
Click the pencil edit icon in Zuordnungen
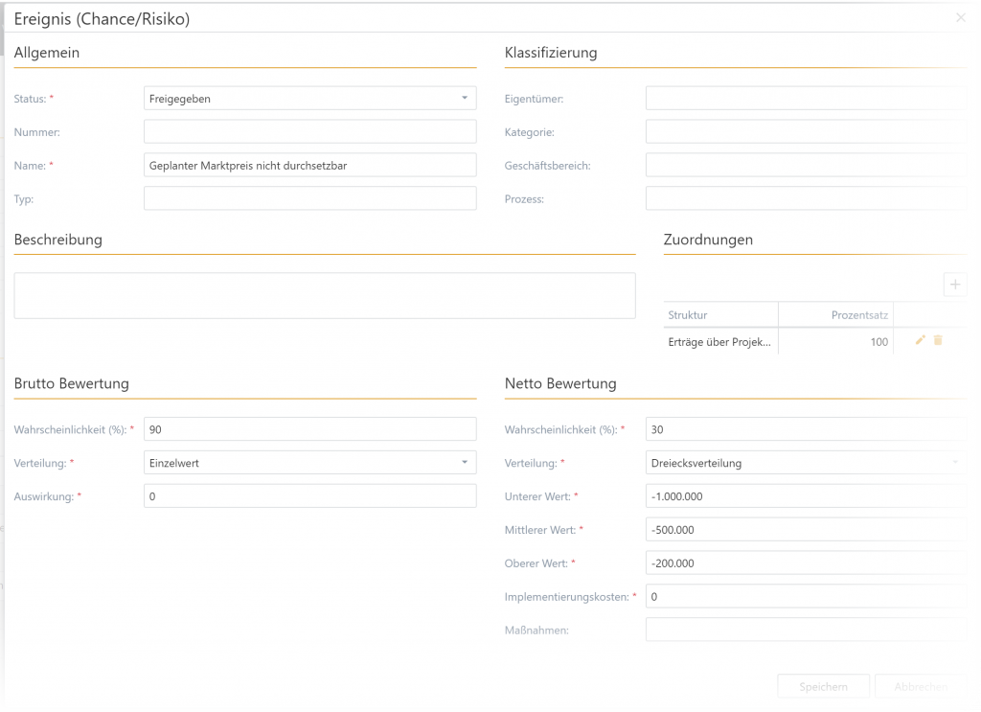click(x=921, y=340)
